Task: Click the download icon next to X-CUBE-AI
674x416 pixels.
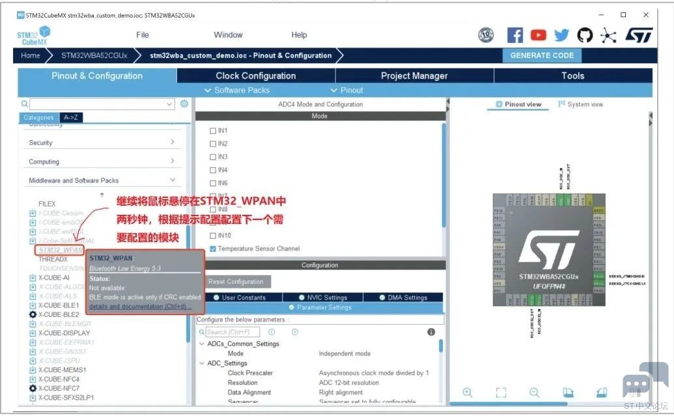Action: (33, 277)
